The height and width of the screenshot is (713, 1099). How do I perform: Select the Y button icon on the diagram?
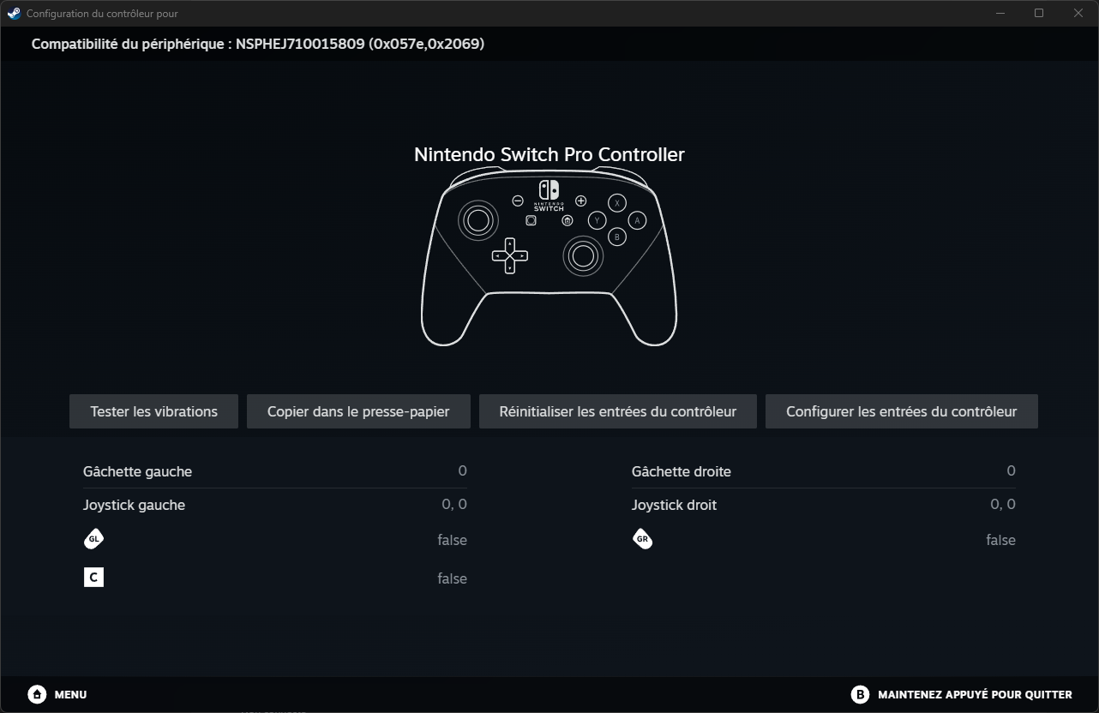click(595, 219)
